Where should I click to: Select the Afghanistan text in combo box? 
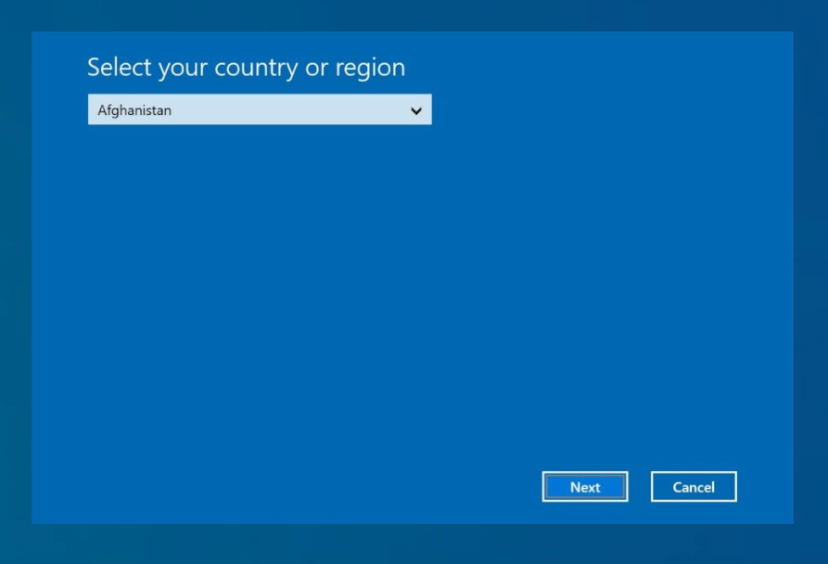(x=134, y=110)
